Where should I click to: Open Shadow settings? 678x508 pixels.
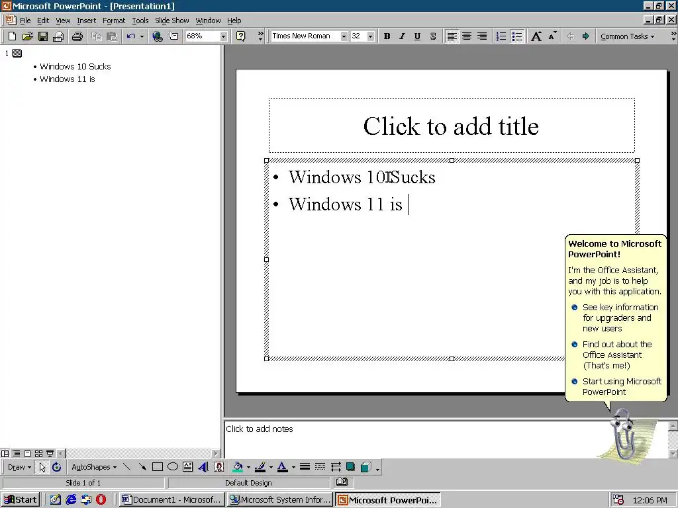(x=351, y=467)
